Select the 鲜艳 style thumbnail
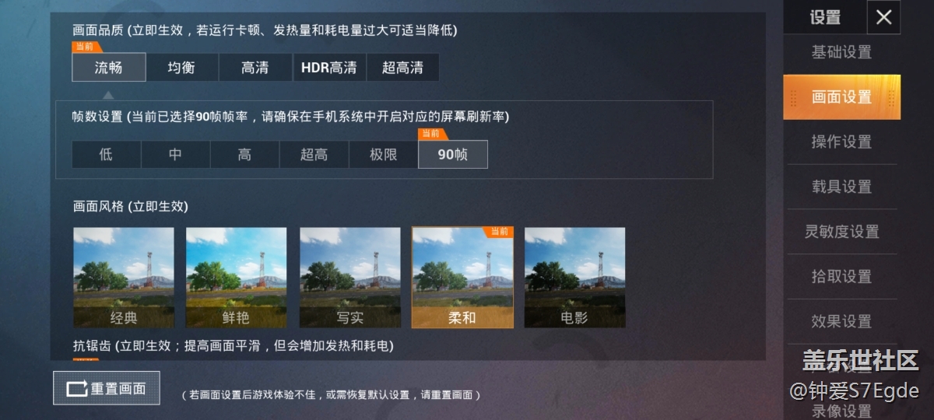Image resolution: width=934 pixels, height=420 pixels. 237,278
